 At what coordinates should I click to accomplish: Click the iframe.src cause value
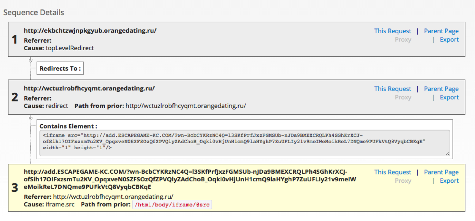(x=60, y=205)
